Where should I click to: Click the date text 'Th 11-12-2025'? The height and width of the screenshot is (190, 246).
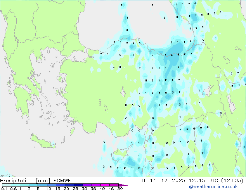click(x=163, y=181)
